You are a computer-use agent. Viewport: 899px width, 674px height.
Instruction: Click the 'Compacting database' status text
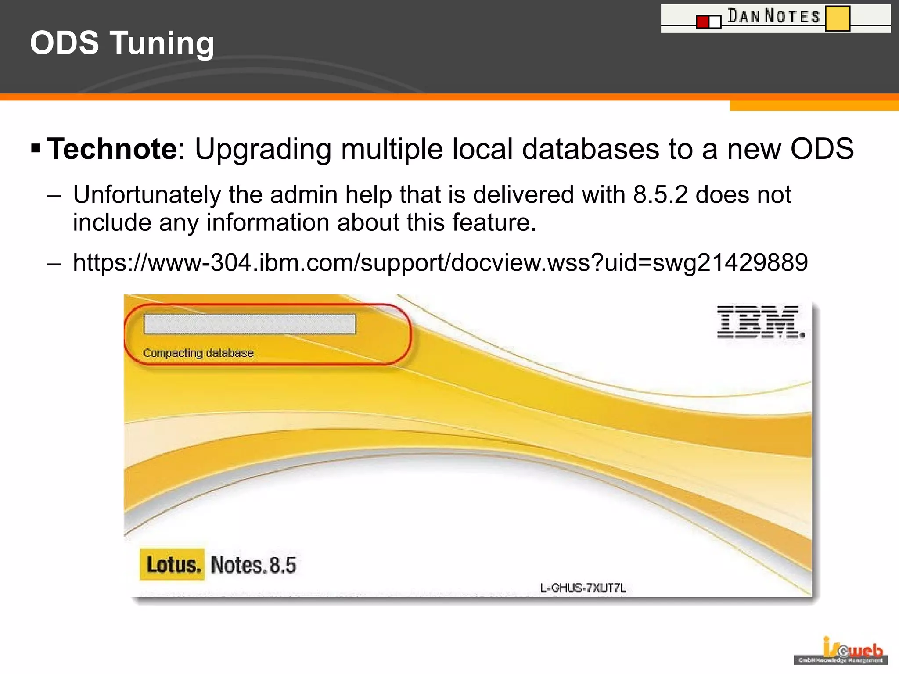198,353
